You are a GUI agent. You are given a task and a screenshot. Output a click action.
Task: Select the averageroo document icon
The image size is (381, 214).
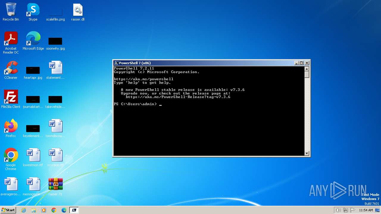pos(11,187)
